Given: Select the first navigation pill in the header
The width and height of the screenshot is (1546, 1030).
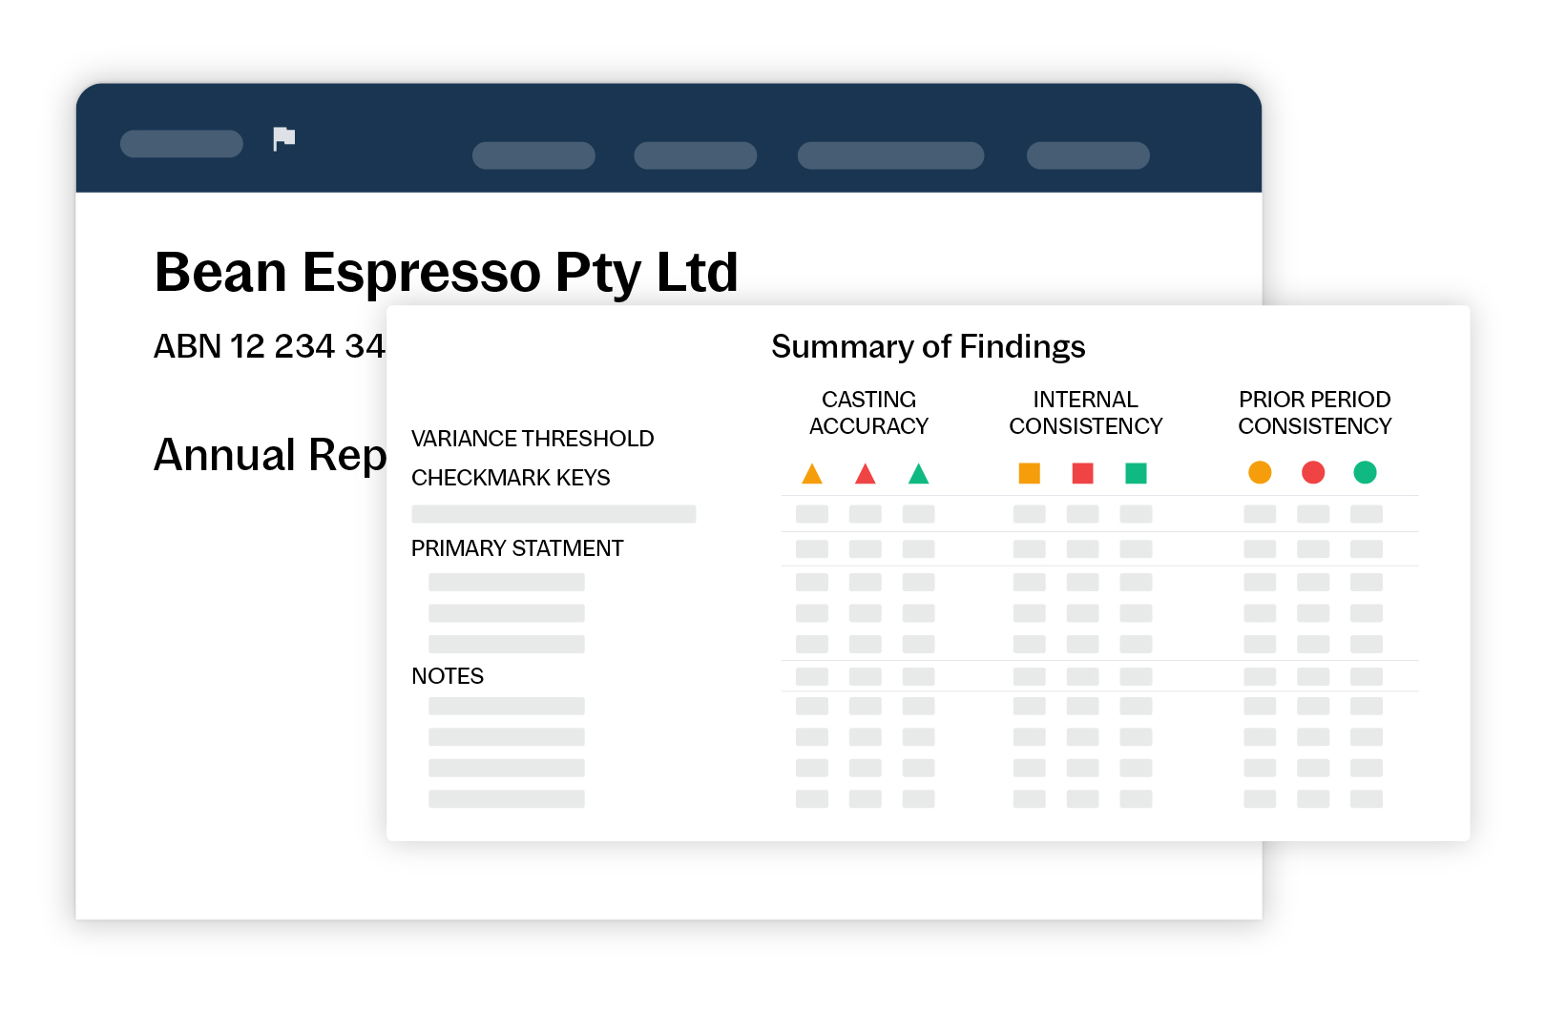Looking at the screenshot, I should pyautogui.click(x=534, y=154).
